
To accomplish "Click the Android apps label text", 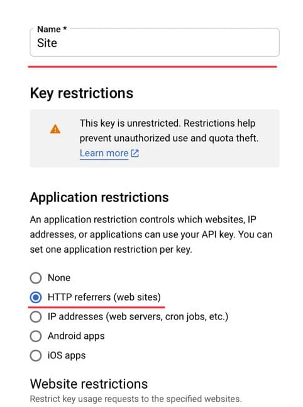I will [76, 336].
